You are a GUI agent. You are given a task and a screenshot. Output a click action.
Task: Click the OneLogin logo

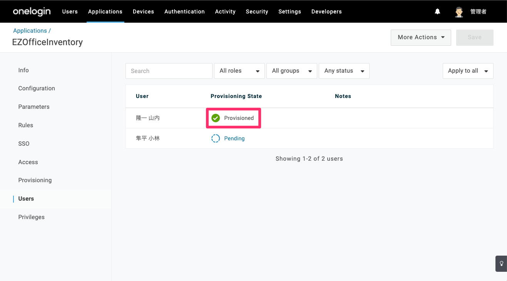32,12
